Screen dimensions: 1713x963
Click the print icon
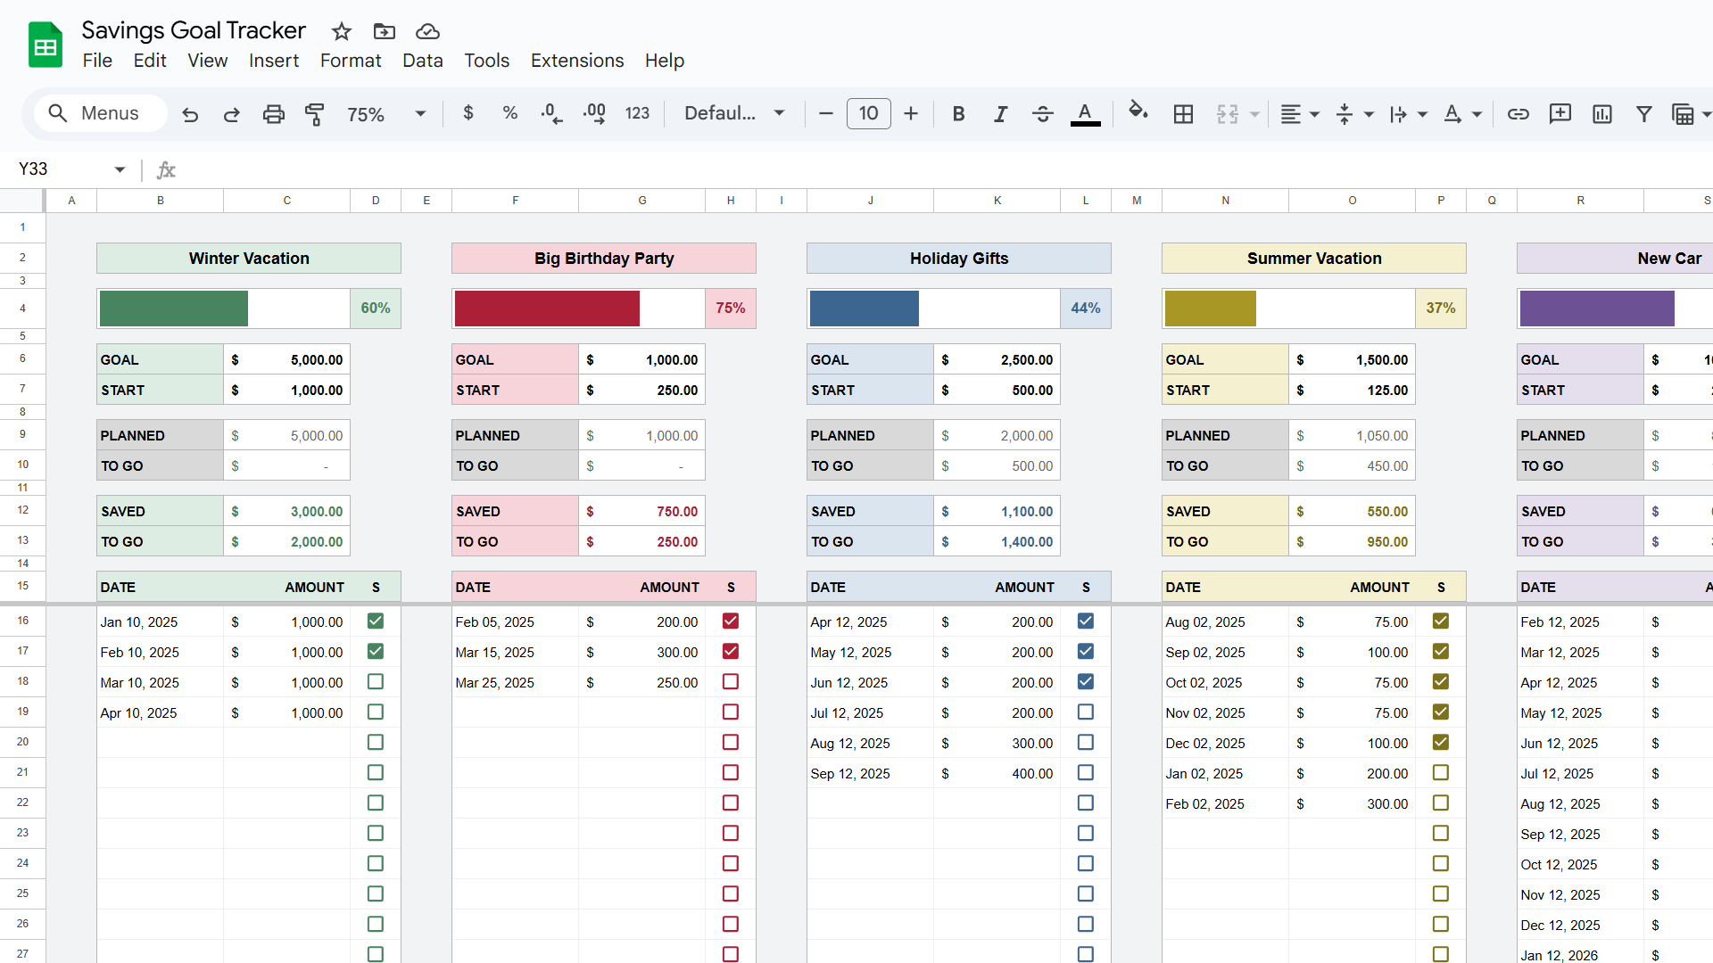(x=273, y=114)
